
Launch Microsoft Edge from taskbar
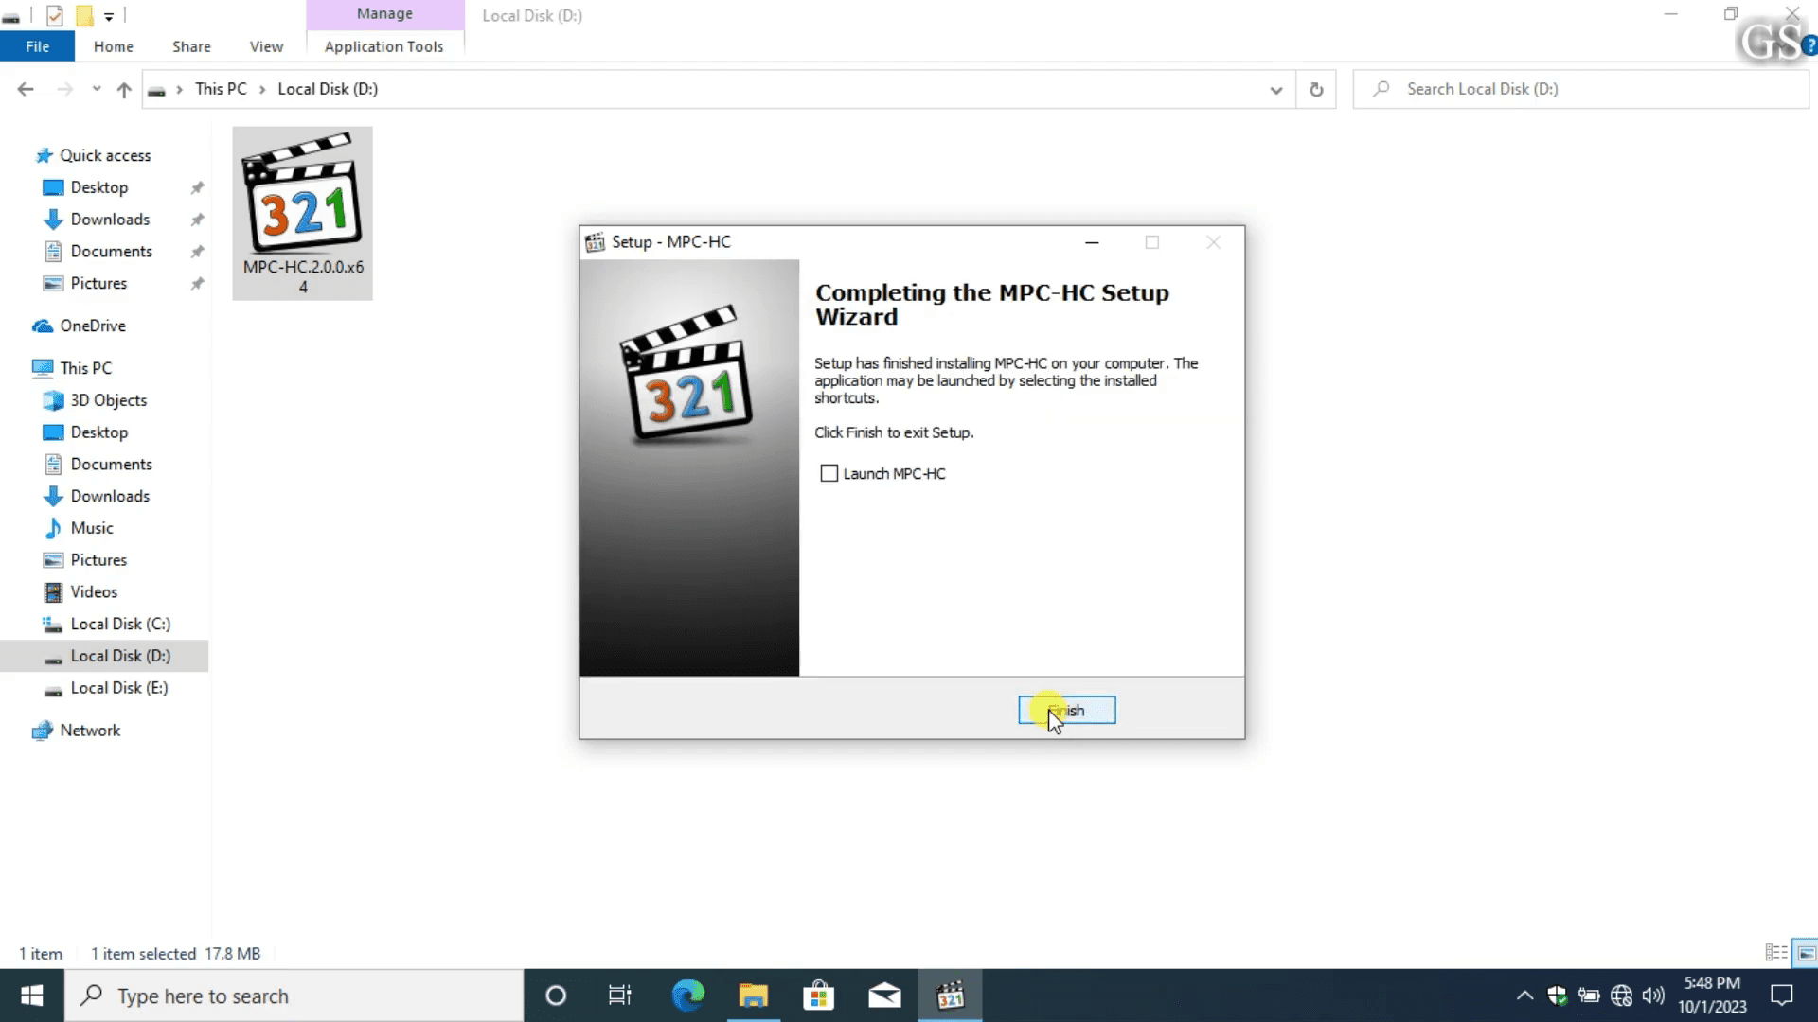(x=688, y=996)
